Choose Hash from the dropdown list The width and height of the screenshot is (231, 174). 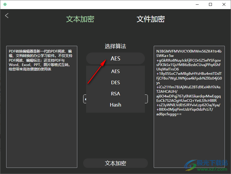(x=115, y=105)
